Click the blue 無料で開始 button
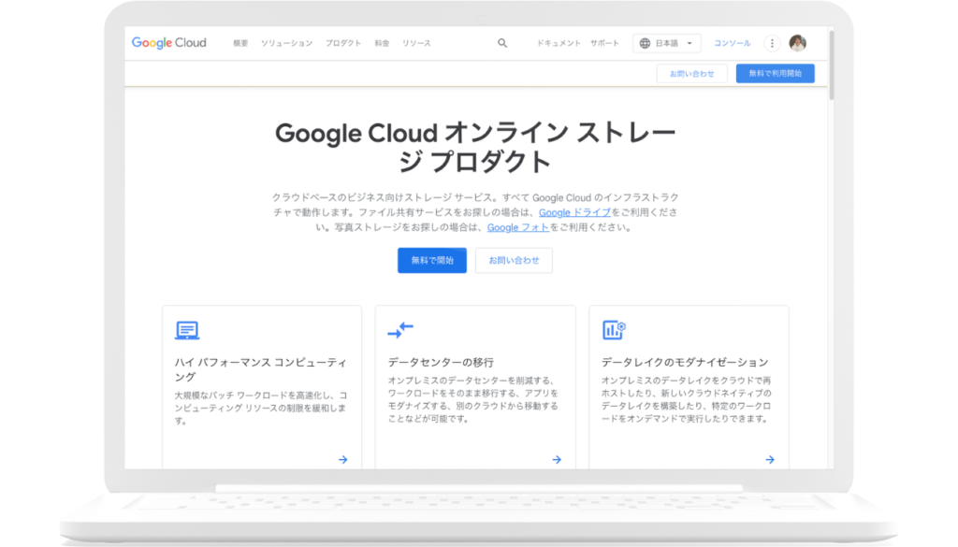 click(431, 261)
